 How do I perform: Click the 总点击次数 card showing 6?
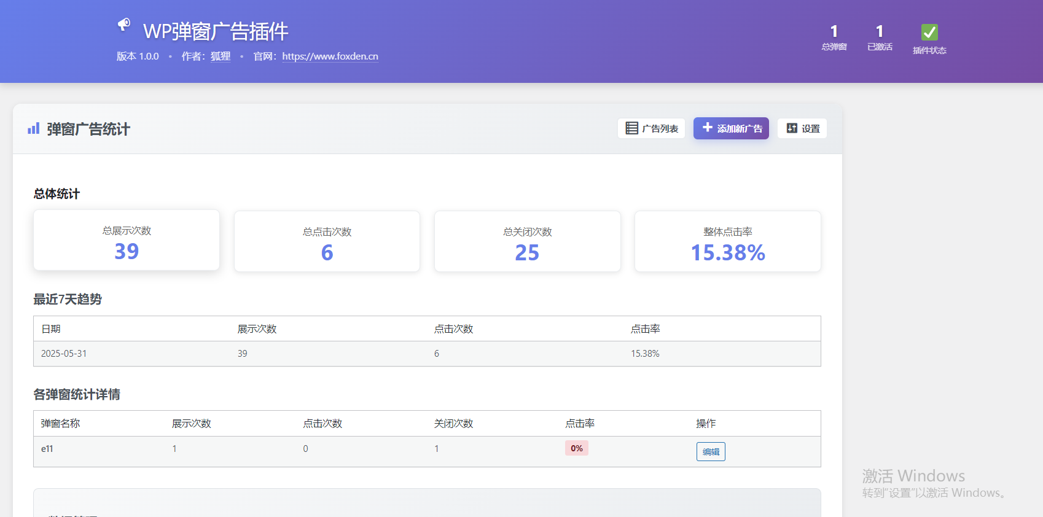[327, 241]
